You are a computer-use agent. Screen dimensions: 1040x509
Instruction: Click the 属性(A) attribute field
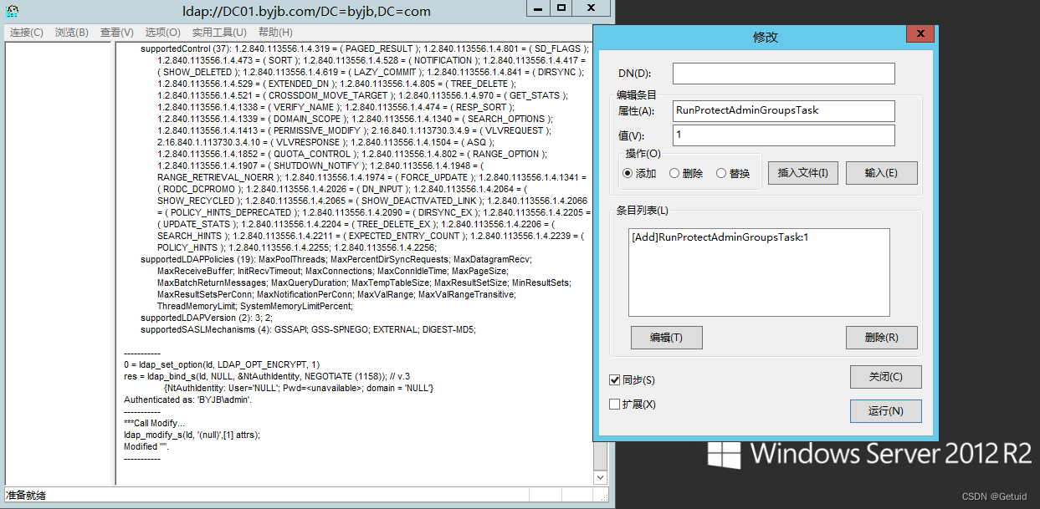pos(783,110)
